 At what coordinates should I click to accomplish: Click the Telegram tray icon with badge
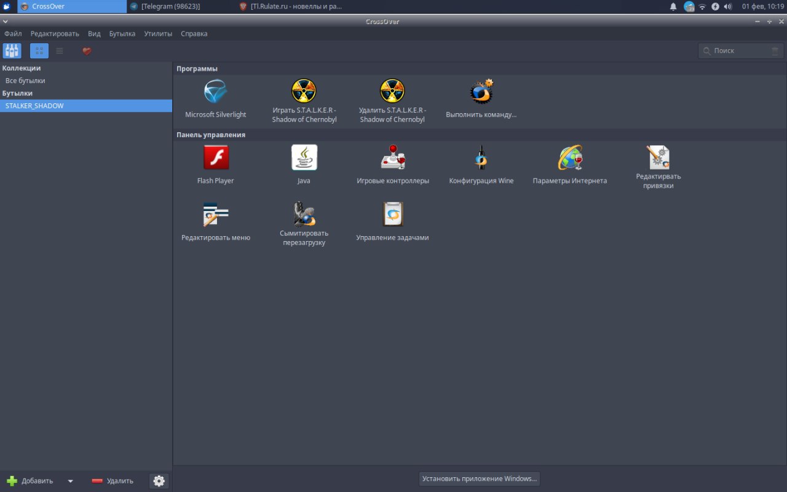tap(689, 6)
